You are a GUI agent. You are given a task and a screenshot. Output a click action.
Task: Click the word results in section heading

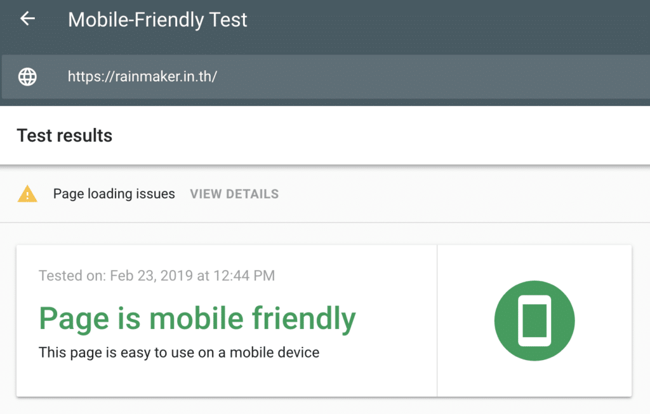click(84, 136)
